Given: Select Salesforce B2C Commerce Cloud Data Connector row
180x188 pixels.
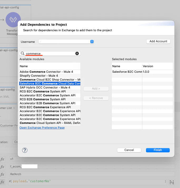Looking at the screenshot, I should [x=50, y=83].
